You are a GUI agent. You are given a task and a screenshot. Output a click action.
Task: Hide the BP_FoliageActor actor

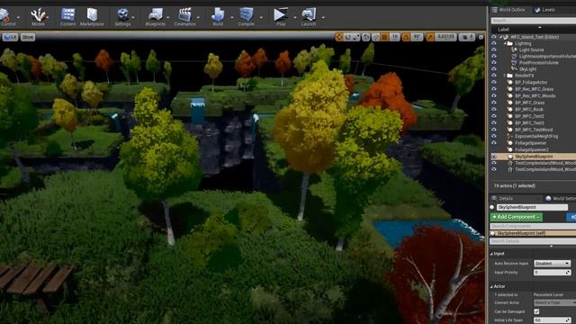pos(494,82)
